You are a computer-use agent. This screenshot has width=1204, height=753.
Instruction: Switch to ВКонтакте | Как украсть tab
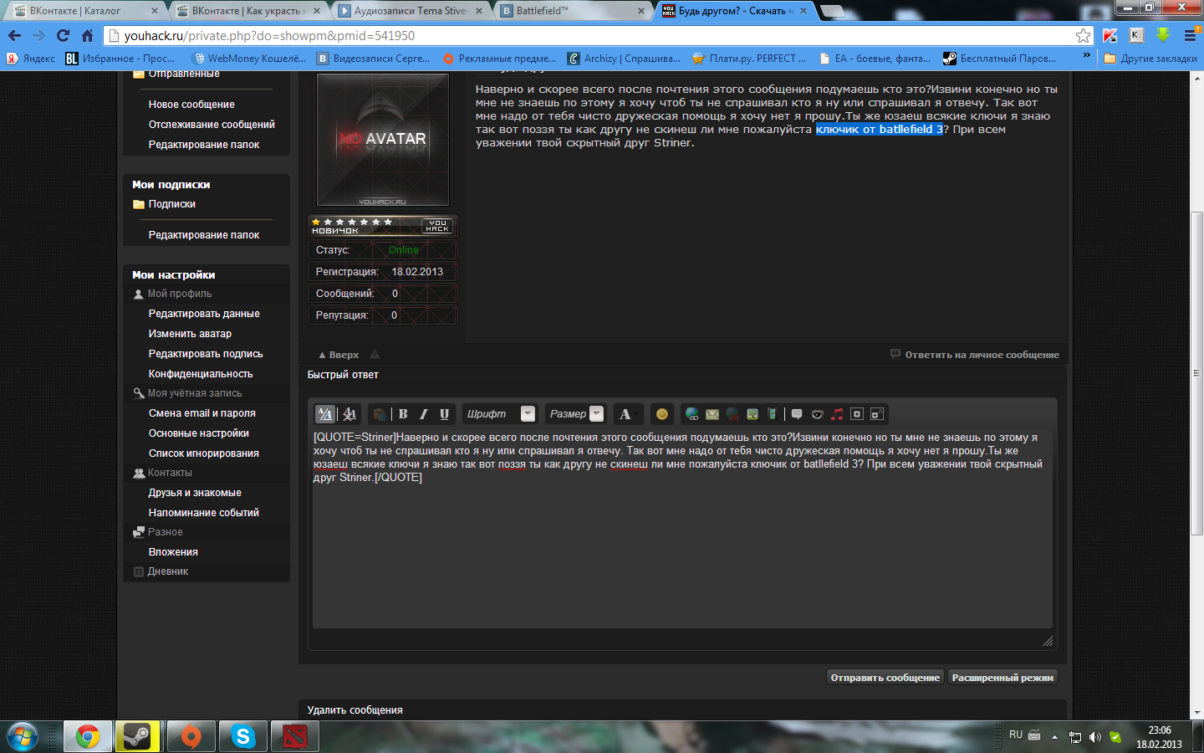click(x=246, y=11)
